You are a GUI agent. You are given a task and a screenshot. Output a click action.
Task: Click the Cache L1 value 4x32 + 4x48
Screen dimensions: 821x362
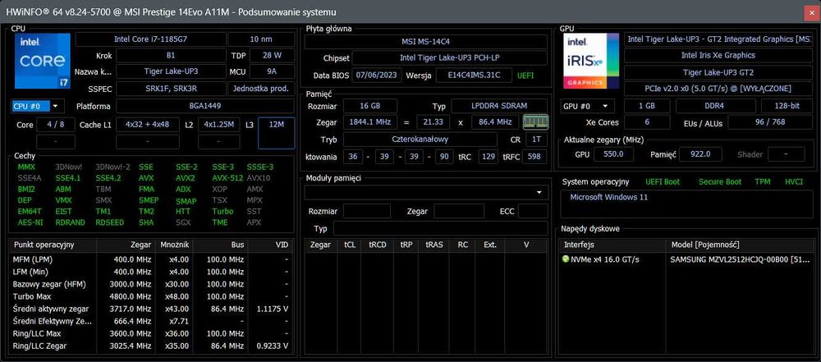click(x=147, y=125)
